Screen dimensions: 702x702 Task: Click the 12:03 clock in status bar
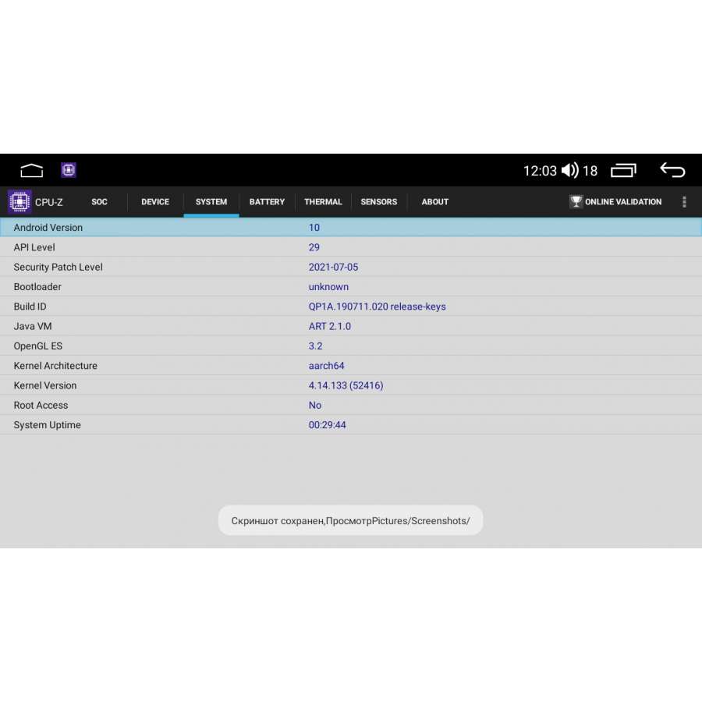click(x=540, y=171)
